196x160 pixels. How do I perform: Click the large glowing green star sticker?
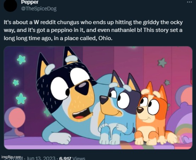[x=21, y=99]
